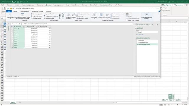Click the Transpose (Транспонировать) command
The height and width of the screenshot is (106, 189).
[x=36, y=14]
